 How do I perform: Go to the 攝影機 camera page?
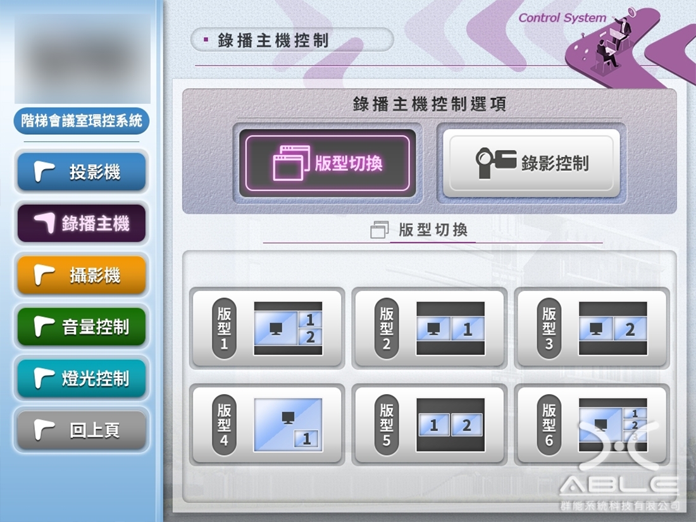[x=82, y=275]
